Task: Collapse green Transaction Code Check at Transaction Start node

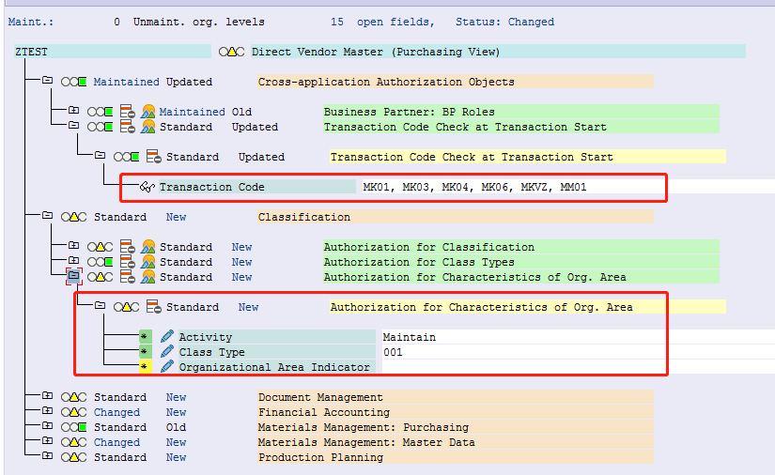Action: 73,125
